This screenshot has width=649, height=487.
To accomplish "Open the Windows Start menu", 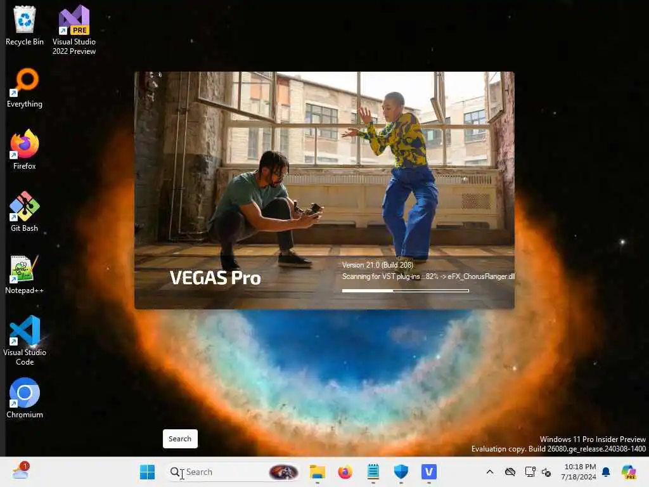I will [147, 472].
